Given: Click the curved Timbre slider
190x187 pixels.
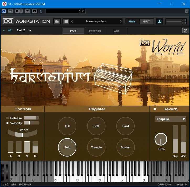Looking at the screenshot, I should click(x=23, y=134).
